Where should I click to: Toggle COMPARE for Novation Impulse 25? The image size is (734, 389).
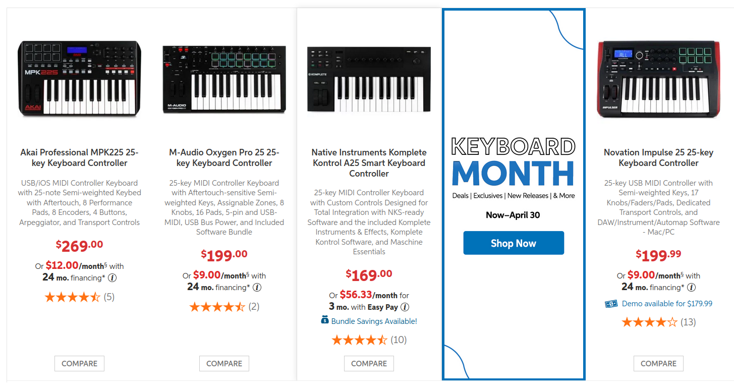pos(658,364)
